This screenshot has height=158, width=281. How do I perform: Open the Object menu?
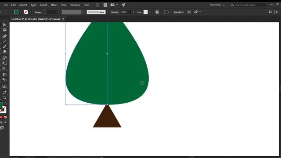pos(23,5)
